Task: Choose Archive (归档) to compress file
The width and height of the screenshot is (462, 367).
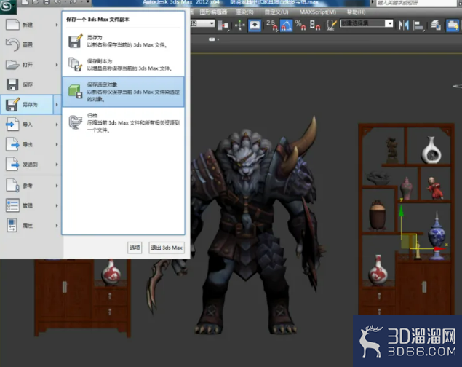Action: coord(123,122)
